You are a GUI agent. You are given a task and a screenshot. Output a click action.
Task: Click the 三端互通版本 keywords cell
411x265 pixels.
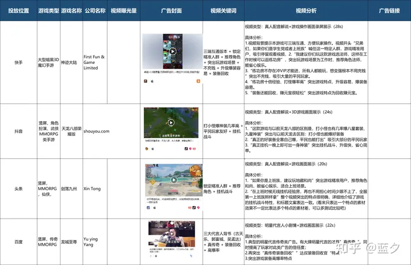[223, 62]
